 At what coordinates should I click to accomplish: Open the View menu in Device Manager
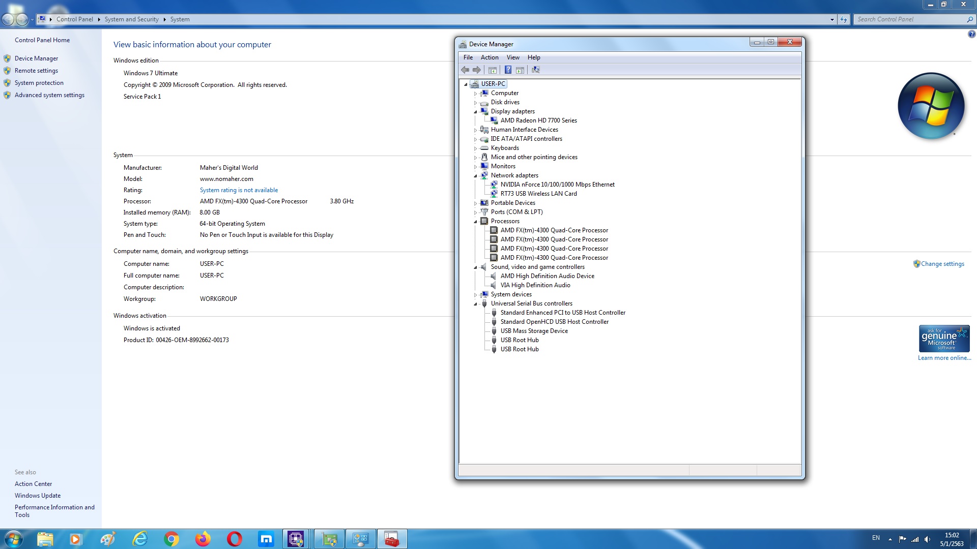coord(513,57)
